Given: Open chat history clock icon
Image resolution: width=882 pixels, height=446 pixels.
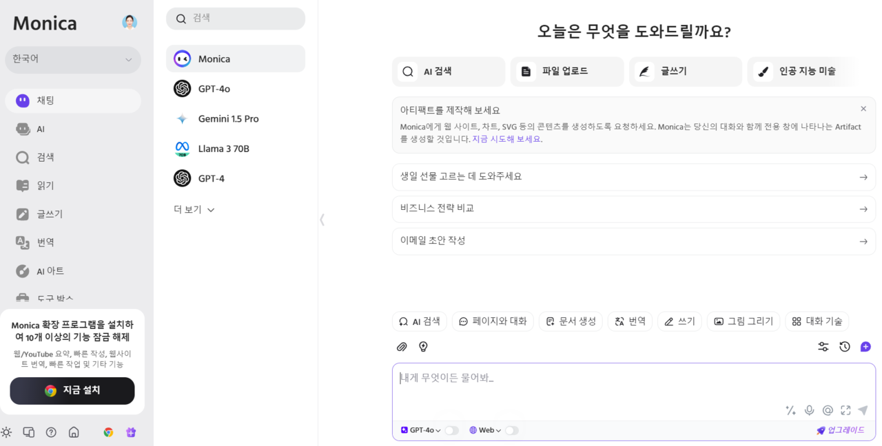Looking at the screenshot, I should click(844, 347).
